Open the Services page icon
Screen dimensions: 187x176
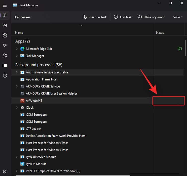click(5, 76)
